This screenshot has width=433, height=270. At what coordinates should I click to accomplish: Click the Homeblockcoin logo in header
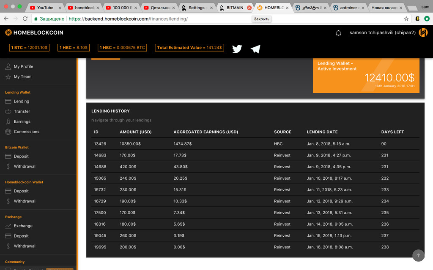[34, 32]
